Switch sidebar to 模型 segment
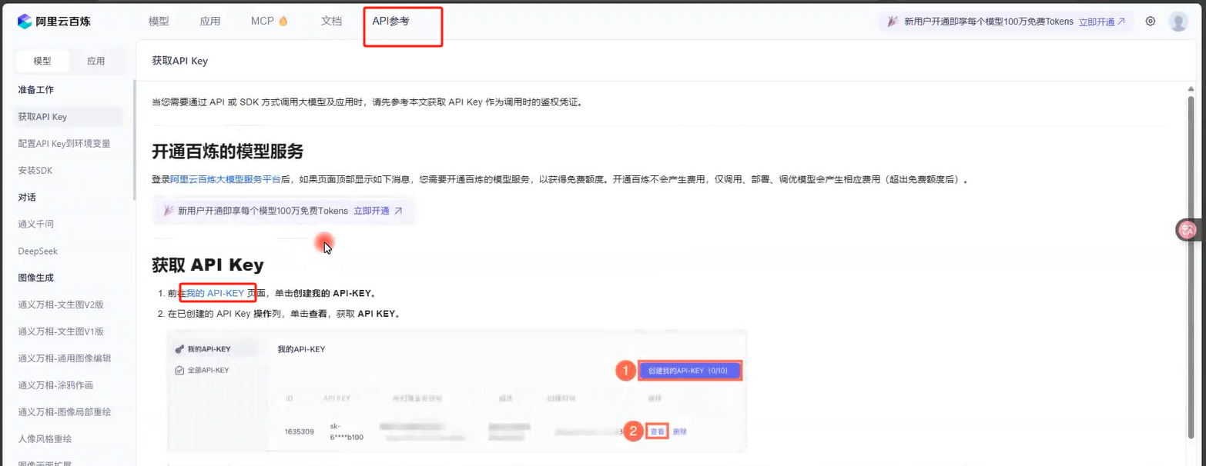1206x466 pixels. point(42,61)
